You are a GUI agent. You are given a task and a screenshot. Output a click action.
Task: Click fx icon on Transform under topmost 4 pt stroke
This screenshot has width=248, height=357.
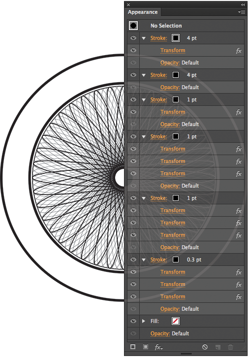(x=239, y=51)
